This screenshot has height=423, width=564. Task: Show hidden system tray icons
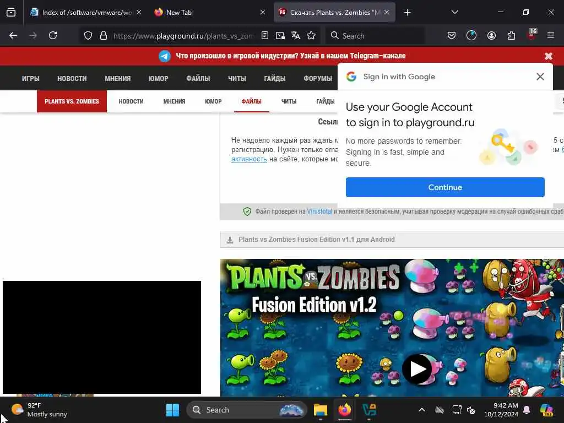[x=421, y=410]
